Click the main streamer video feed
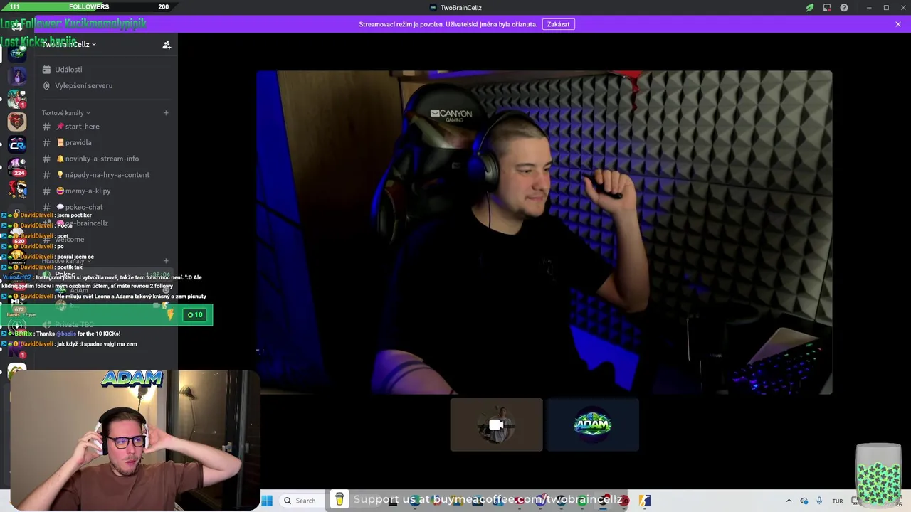Screen dimensions: 911x512 pos(544,232)
